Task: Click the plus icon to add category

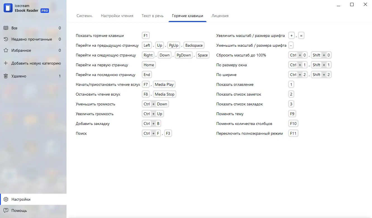Action: [6, 63]
